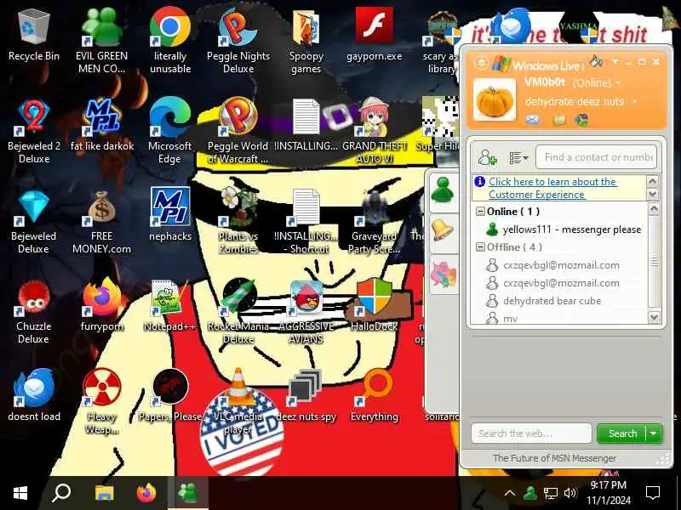This screenshot has height=510, width=681.
Task: Click the banner's scroll up arrow
Action: pos(652,181)
